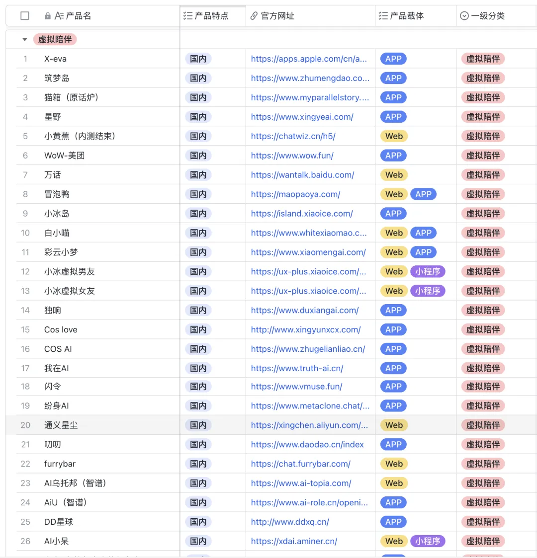This screenshot has height=558, width=537.
Task: Open the maopaoya.com link
Action: (x=295, y=194)
